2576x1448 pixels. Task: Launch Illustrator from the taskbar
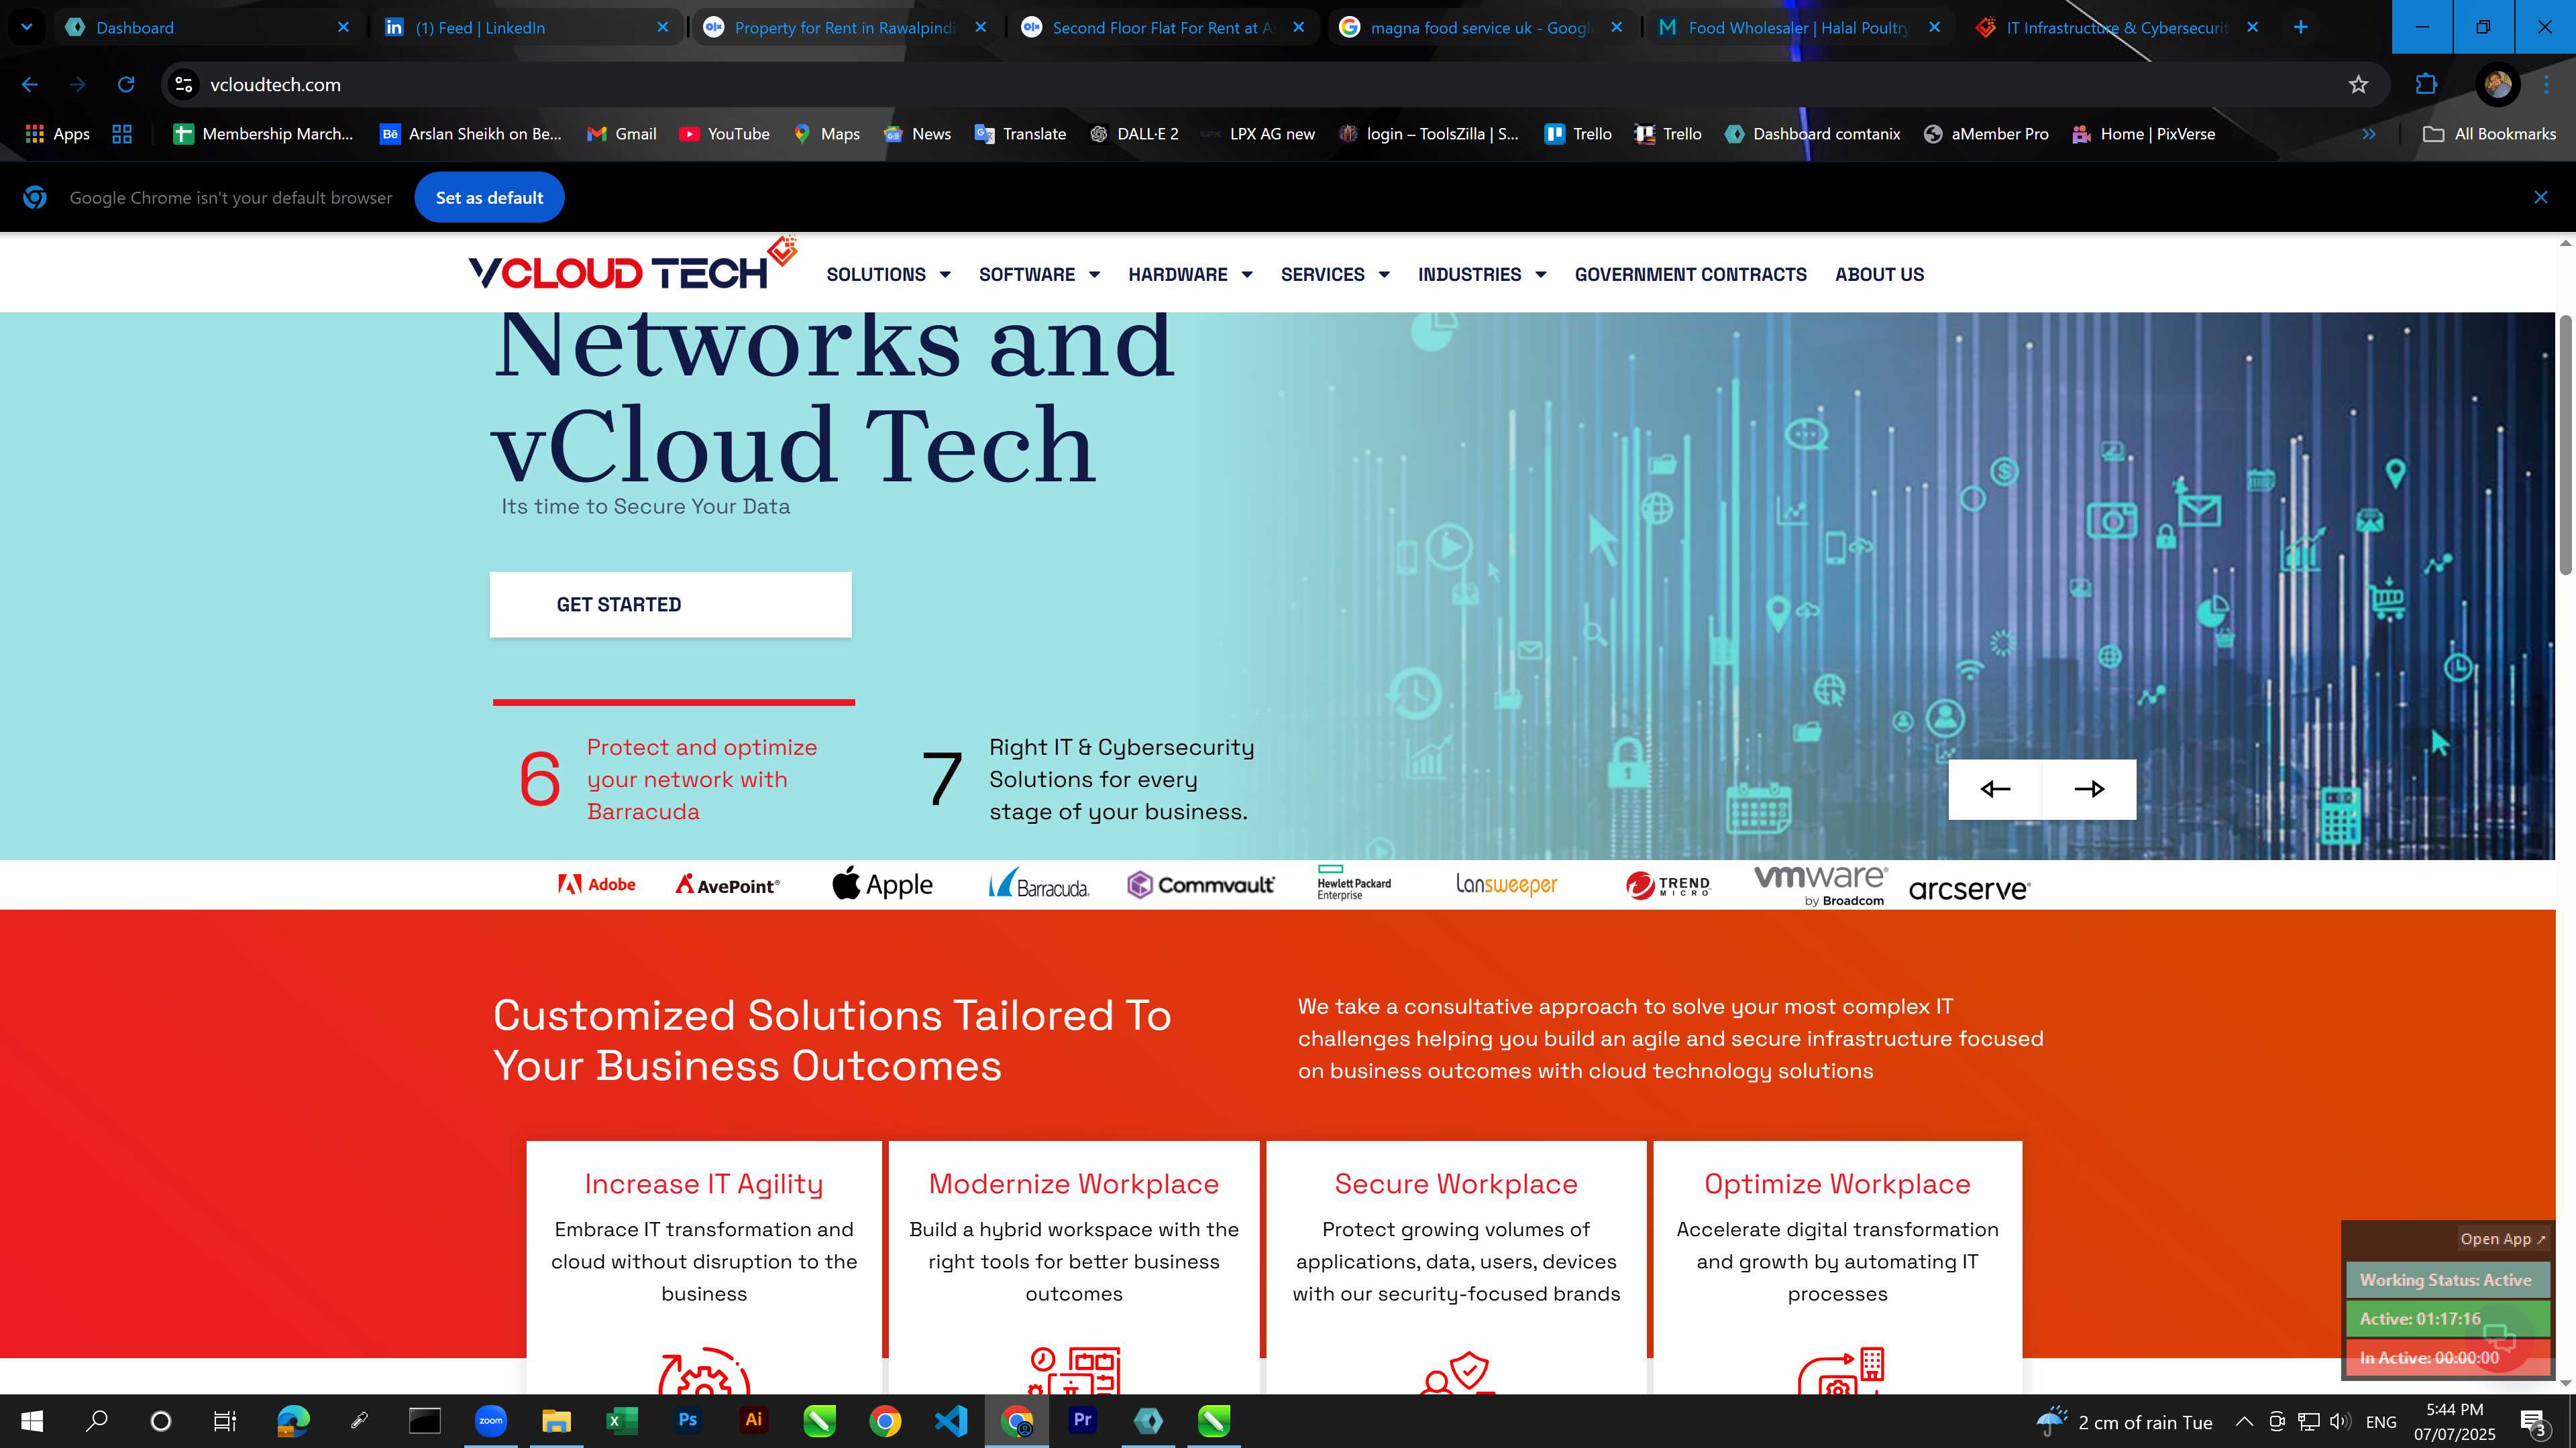753,1421
